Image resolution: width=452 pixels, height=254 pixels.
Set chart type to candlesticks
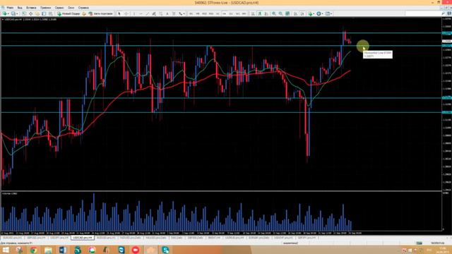pos(260,13)
